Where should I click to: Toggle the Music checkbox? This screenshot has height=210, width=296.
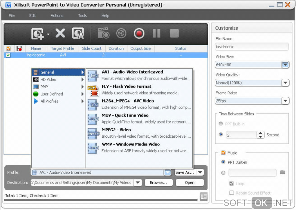click(223, 153)
